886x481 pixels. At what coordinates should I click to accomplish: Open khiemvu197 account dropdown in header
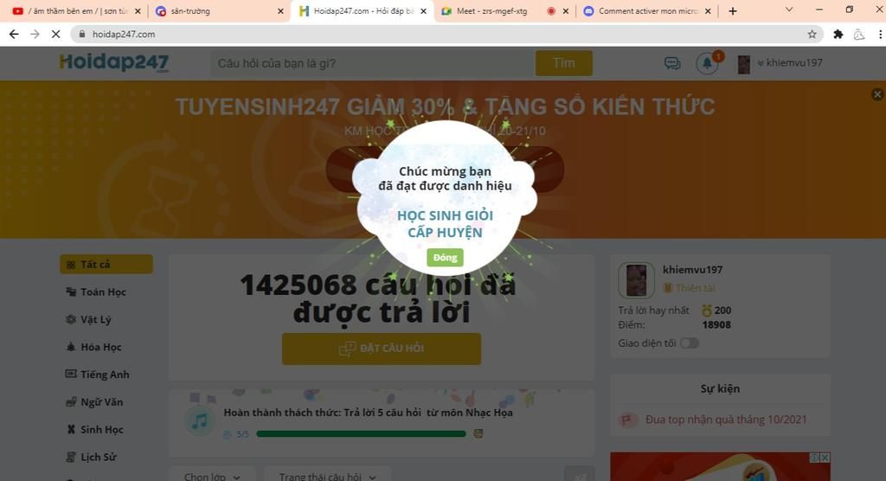point(790,63)
